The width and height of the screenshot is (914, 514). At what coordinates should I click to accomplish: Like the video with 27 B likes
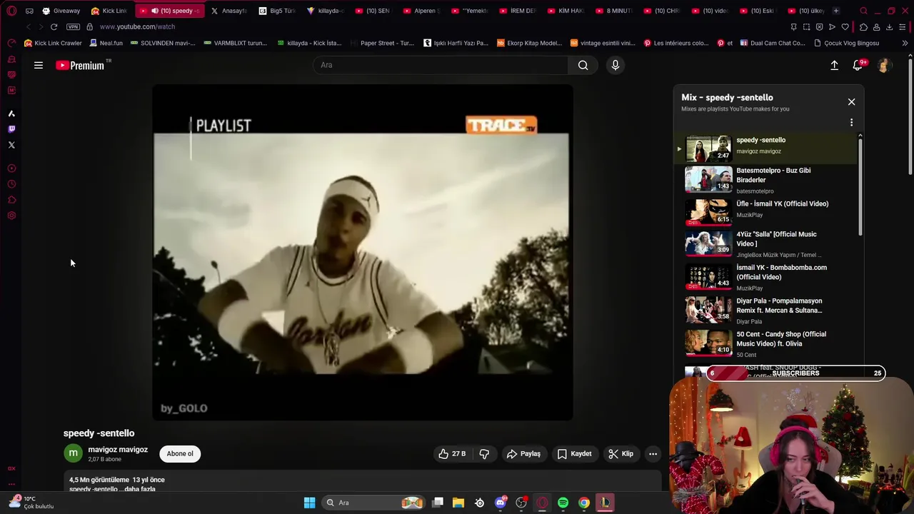click(452, 453)
